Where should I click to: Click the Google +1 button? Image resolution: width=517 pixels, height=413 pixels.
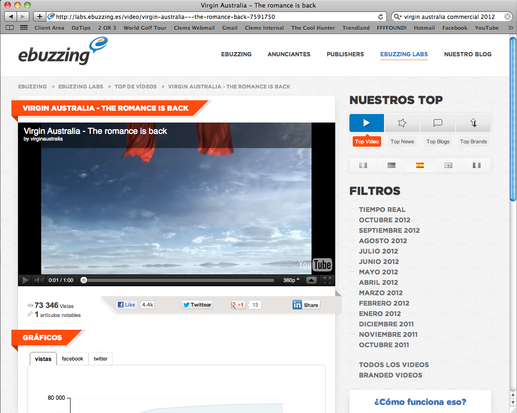coord(238,305)
